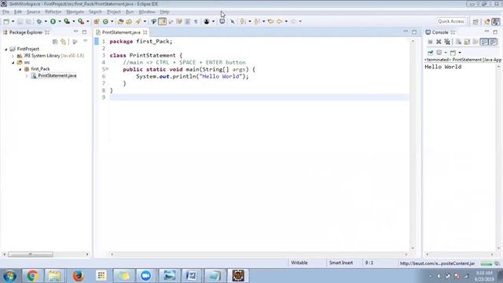Open the Navigate menu
The width and height of the screenshot is (503, 283).
point(75,12)
